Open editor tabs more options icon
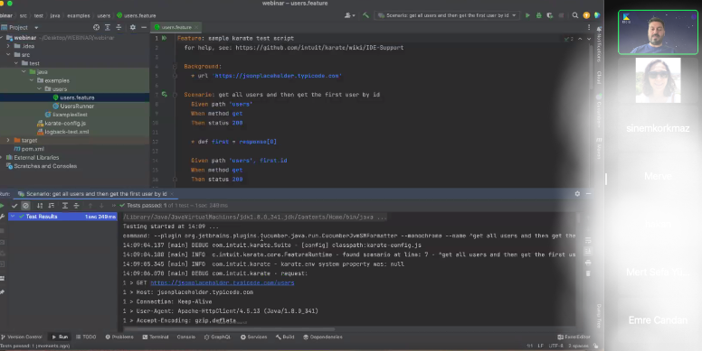702x351 pixels. tap(589, 27)
